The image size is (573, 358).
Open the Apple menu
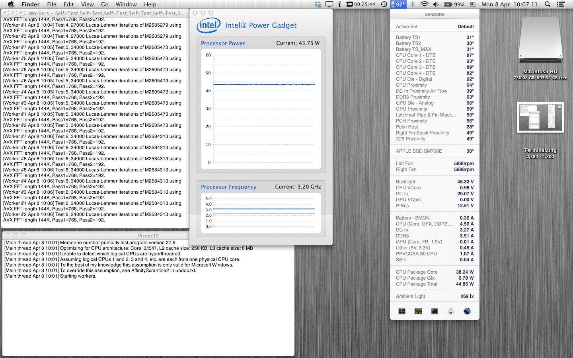point(11,4)
